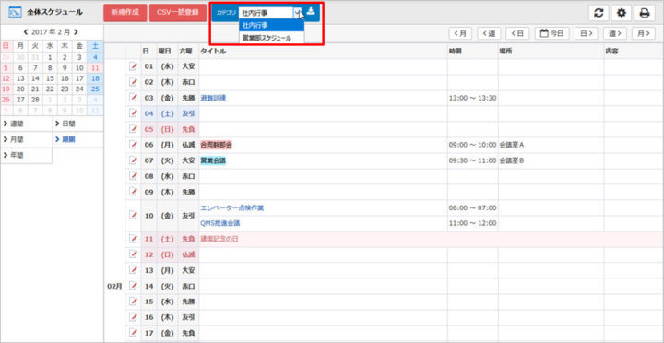Screen dimensions: 664x343
Task: Open the 営業会議 event
Action: tap(213, 160)
